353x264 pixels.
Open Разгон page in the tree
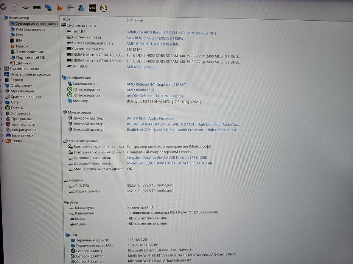pyautogui.click(x=22, y=46)
